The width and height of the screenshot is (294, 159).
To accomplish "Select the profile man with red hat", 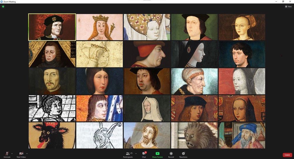I will click(147, 54).
